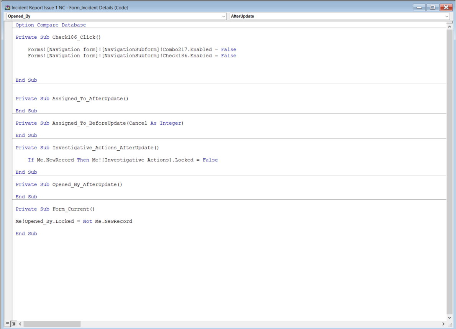This screenshot has height=329, width=456.
Task: Click the split bar above vertical scrollbar
Action: pyautogui.click(x=449, y=22)
